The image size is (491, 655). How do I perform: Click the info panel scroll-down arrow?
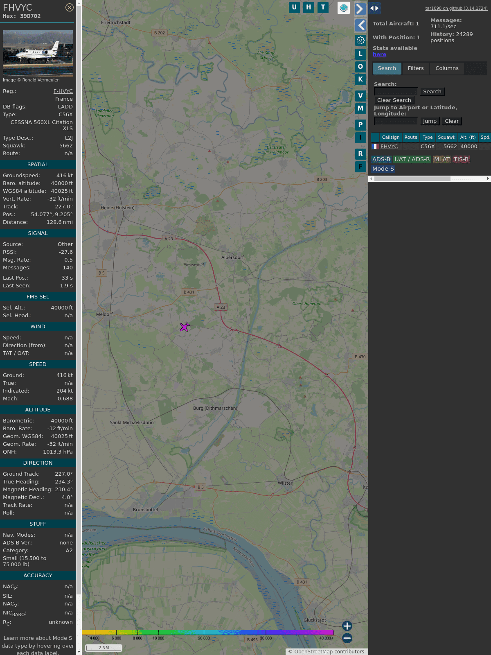(79, 652)
